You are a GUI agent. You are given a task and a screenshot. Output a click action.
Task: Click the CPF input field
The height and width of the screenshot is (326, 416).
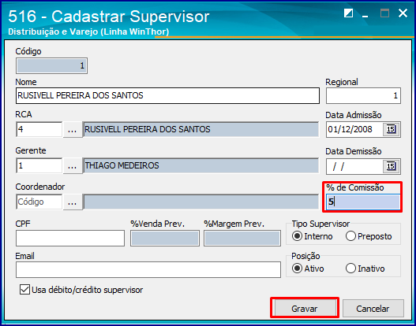(x=70, y=238)
